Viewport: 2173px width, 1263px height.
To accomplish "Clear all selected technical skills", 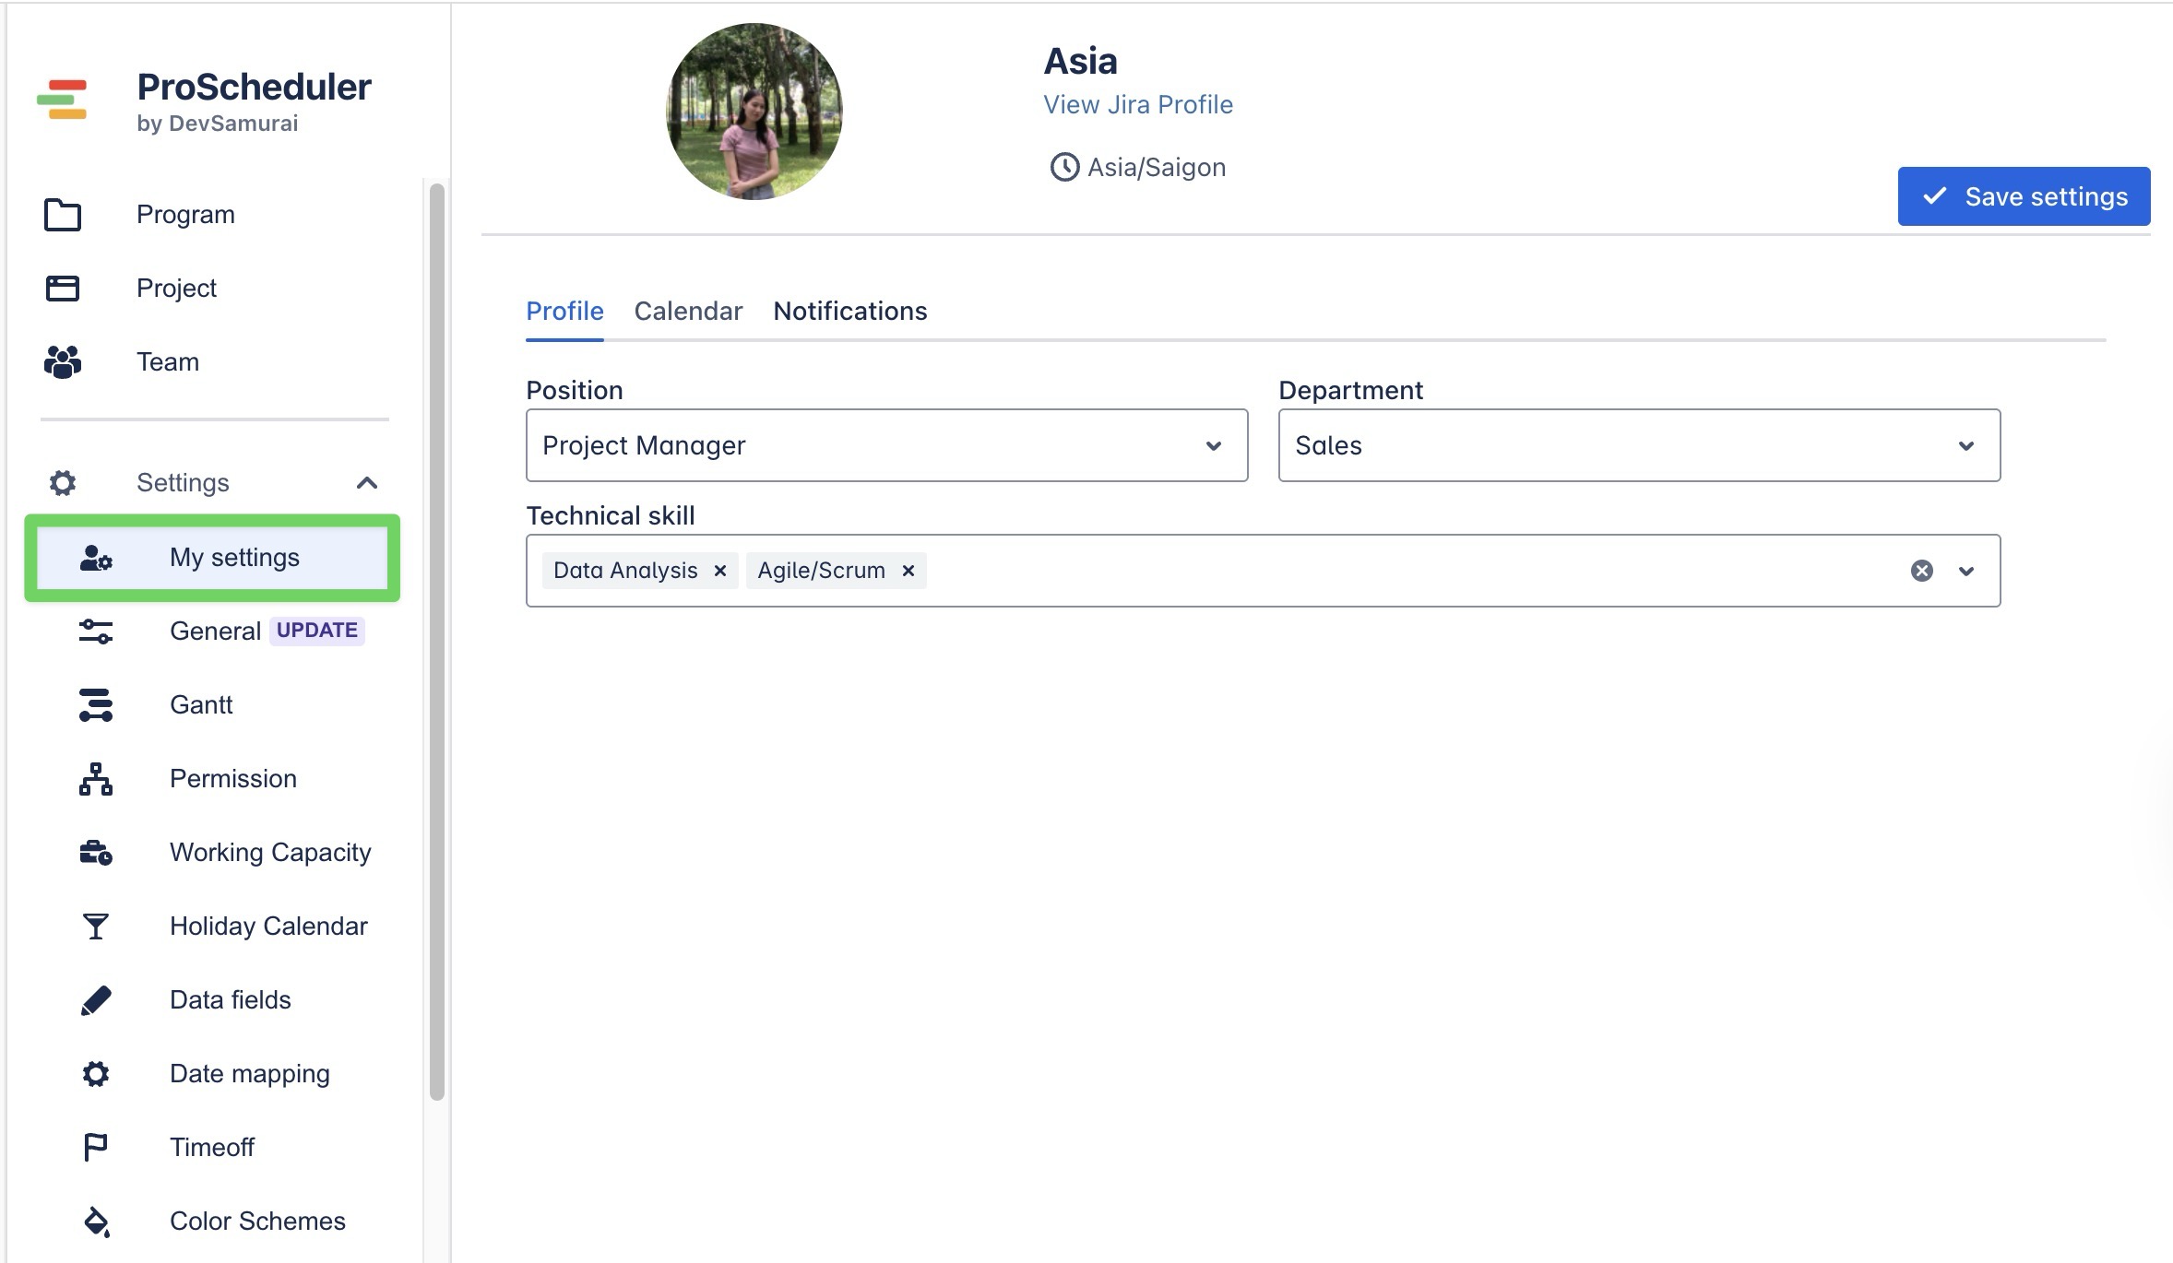I will click(1922, 571).
